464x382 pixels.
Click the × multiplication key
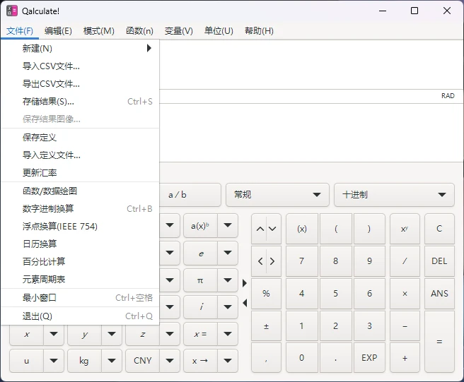coord(405,293)
